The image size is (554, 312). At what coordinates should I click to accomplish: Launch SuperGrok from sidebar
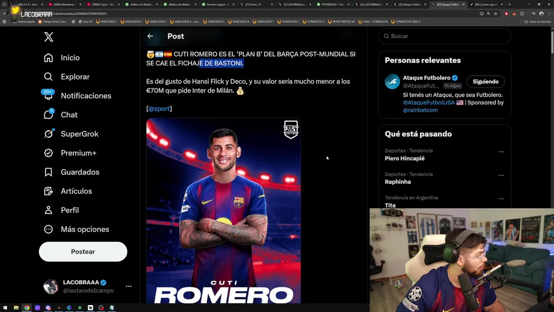71,134
